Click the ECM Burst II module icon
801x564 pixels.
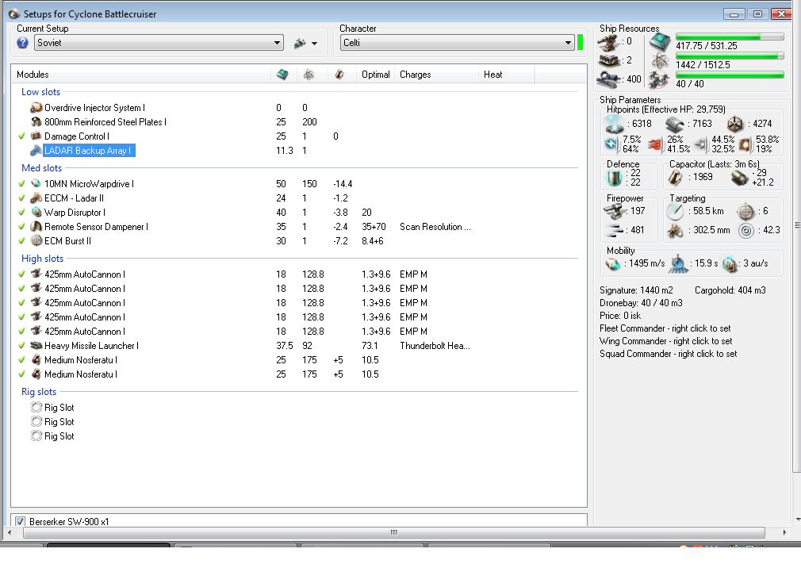coord(36,241)
